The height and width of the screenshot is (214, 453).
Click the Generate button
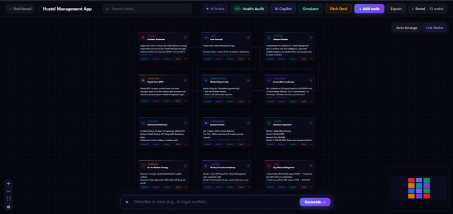point(315,202)
